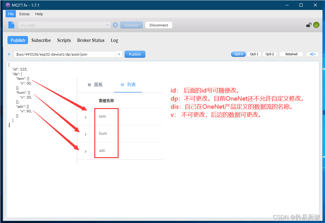The image size is (325, 223).
Task: Click the list icon beside 列表
Action: [122, 84]
